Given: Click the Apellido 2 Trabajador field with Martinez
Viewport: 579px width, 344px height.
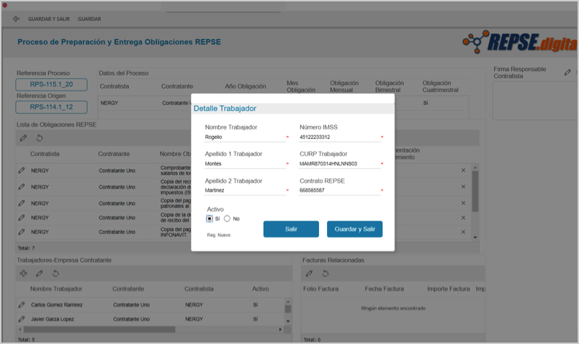Looking at the screenshot, I should point(244,191).
